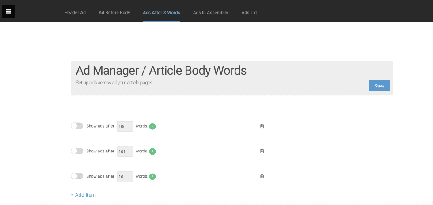Go to the Ads In Assembler tab
Screen dimensions: 433x205
coord(211,13)
